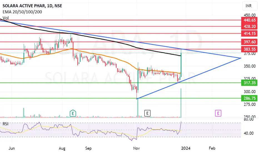Click the 275.00 price axis value

250,104
